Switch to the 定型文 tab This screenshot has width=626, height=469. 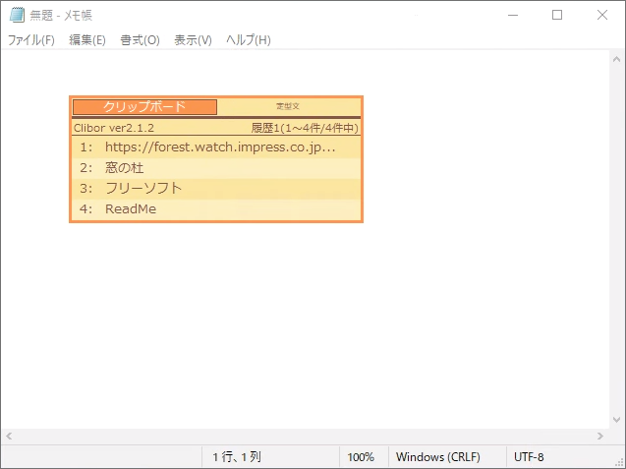(x=288, y=106)
